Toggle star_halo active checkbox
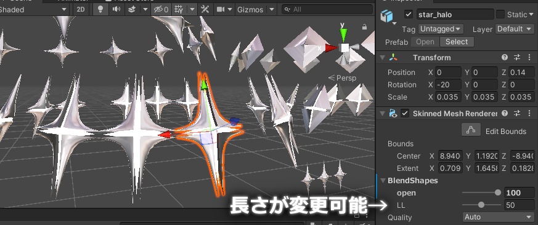 (x=409, y=14)
